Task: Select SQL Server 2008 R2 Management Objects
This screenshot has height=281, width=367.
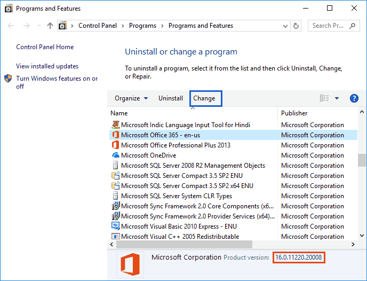Action: click(233, 166)
